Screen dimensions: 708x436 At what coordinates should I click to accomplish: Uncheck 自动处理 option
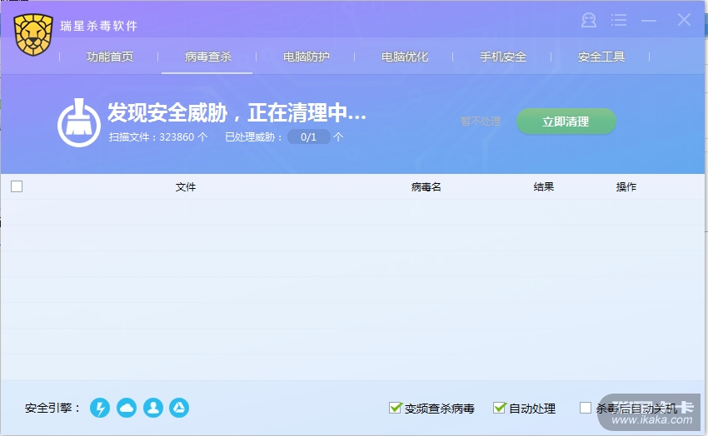(500, 408)
